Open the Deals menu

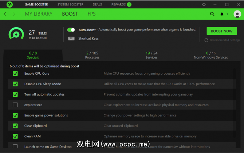[97, 4]
